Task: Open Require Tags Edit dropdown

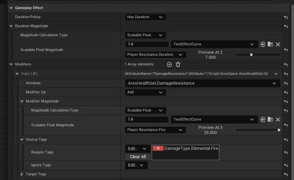Action: [x=138, y=149]
